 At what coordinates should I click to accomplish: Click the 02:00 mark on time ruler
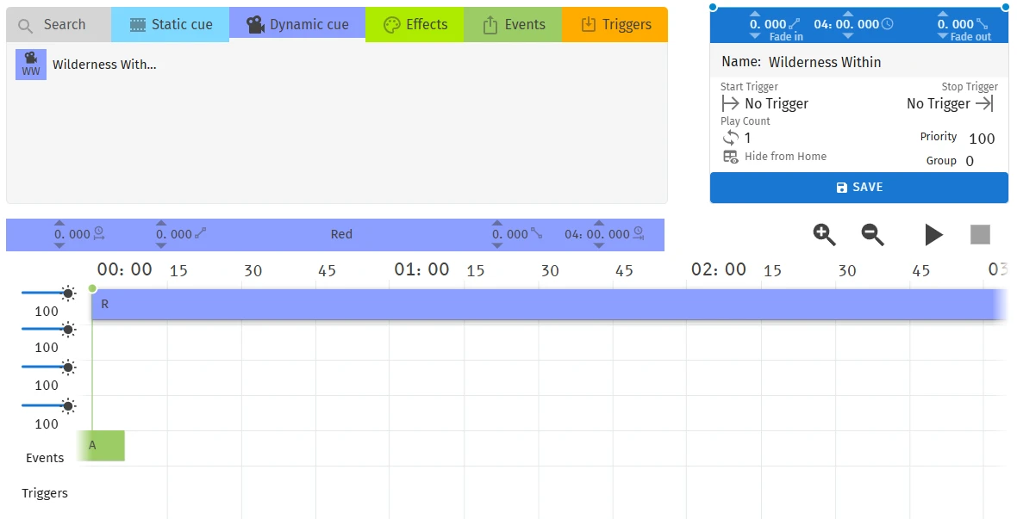719,269
